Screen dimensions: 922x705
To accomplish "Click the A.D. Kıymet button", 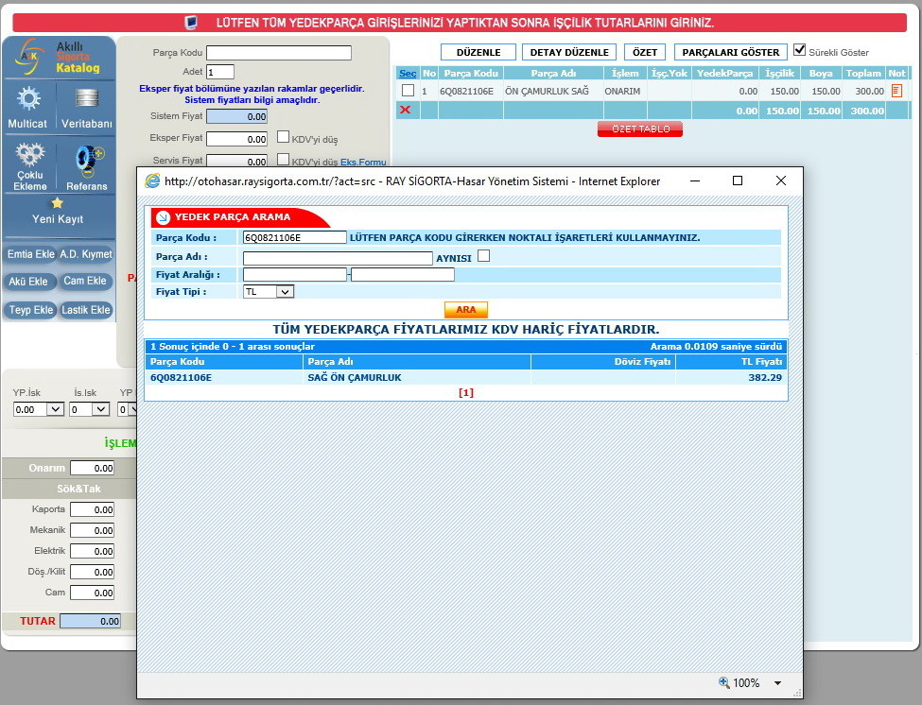I will point(86,254).
